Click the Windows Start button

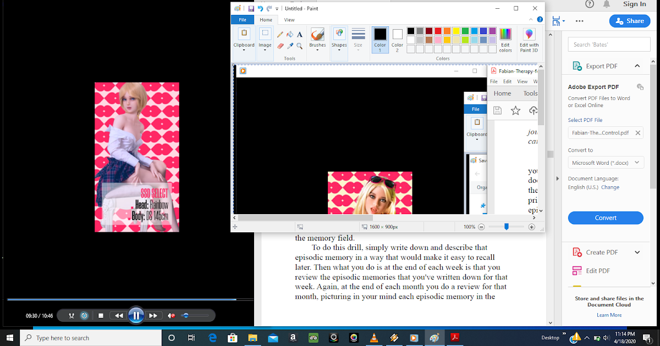click(x=10, y=338)
